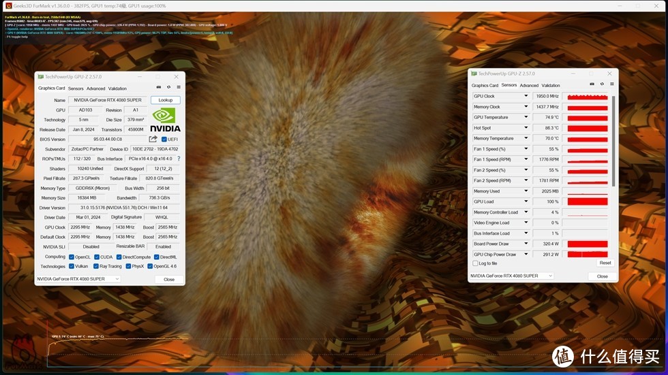Image resolution: width=668 pixels, height=375 pixels.
Task: Click the GPU-Z icon in Sensors window title bar
Action: click(x=474, y=74)
